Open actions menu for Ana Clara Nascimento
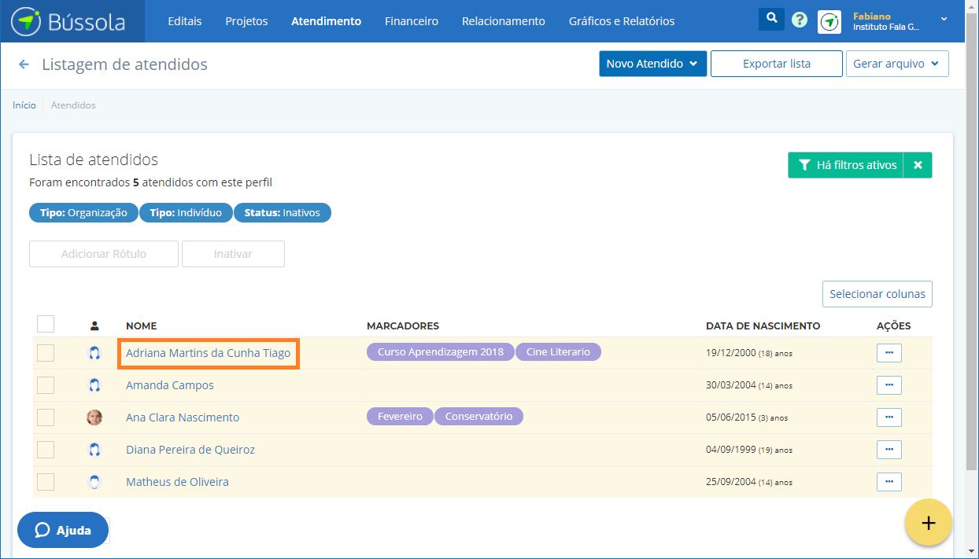Image resolution: width=979 pixels, height=559 pixels. click(x=889, y=417)
